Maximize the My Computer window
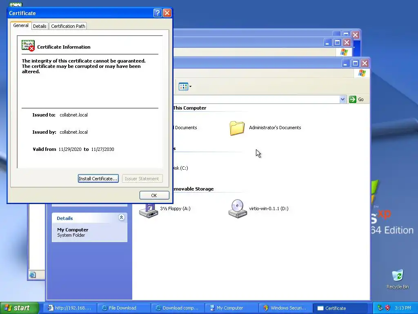Image resolution: width=418 pixels, height=314 pixels. [356, 63]
